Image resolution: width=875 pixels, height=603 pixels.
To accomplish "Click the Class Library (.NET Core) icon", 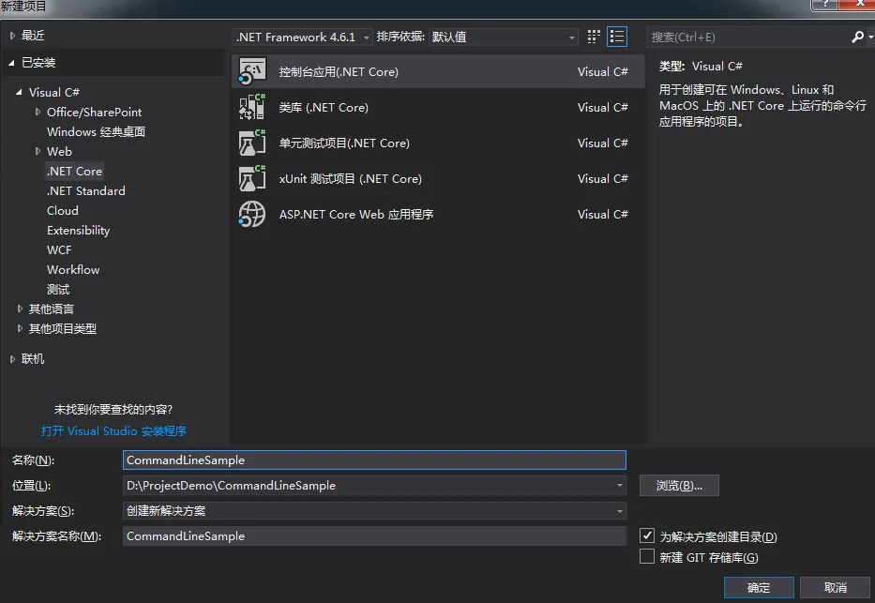I will tap(252, 108).
